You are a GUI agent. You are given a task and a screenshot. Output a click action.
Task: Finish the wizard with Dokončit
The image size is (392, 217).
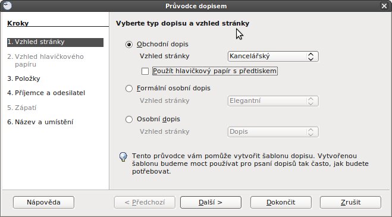(281, 202)
